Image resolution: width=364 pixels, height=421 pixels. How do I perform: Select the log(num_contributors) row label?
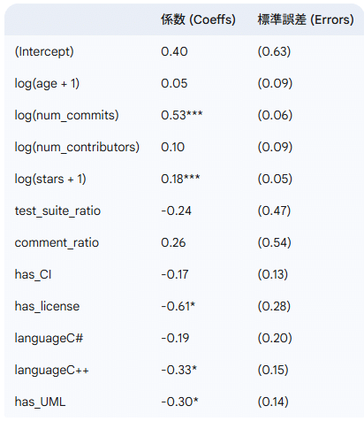(x=77, y=147)
